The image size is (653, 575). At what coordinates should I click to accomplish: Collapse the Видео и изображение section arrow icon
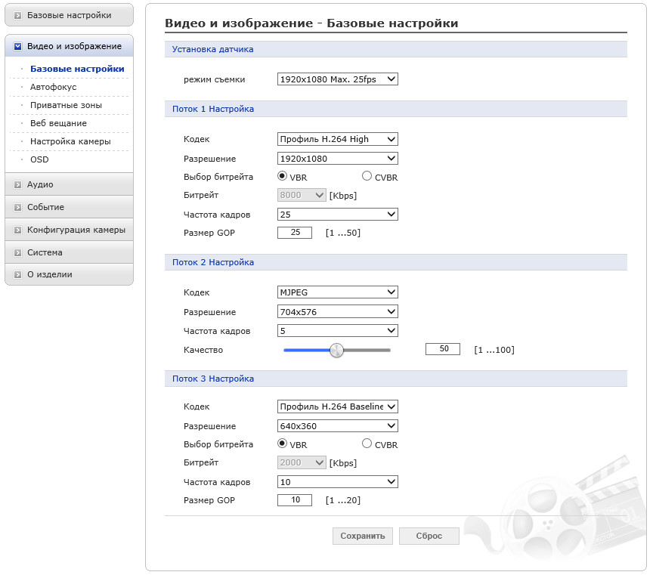(18, 47)
